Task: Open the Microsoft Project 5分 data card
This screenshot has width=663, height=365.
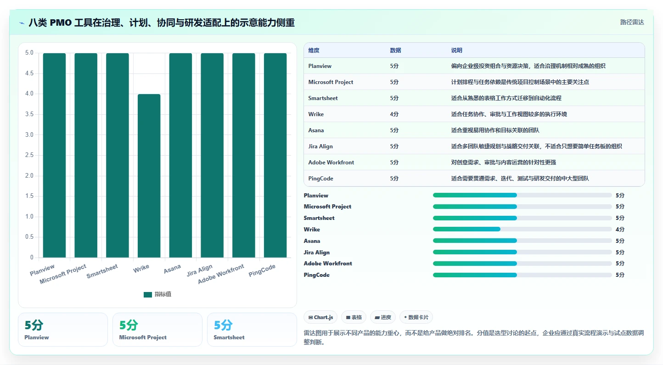Action: pyautogui.click(x=157, y=330)
